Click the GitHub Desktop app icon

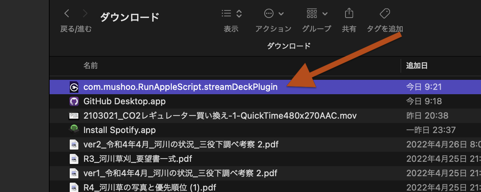click(x=74, y=101)
